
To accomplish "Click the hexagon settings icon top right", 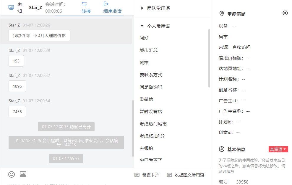I will (x=285, y=13).
